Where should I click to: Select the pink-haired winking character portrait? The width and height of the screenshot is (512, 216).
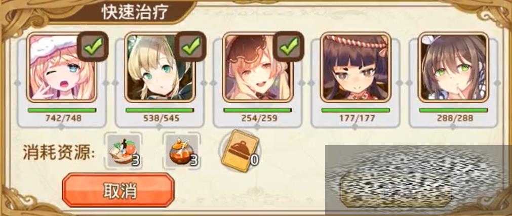tap(62, 68)
